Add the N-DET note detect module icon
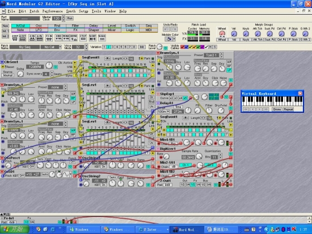Viewport: 312px width, 234px height. (92, 37)
